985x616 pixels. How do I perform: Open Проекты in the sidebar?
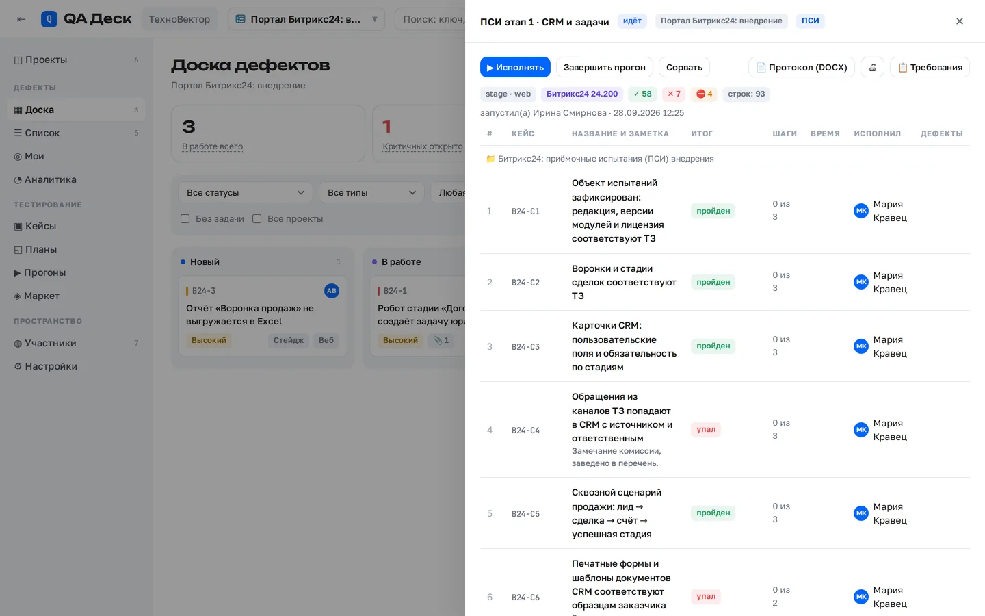[x=76, y=60]
